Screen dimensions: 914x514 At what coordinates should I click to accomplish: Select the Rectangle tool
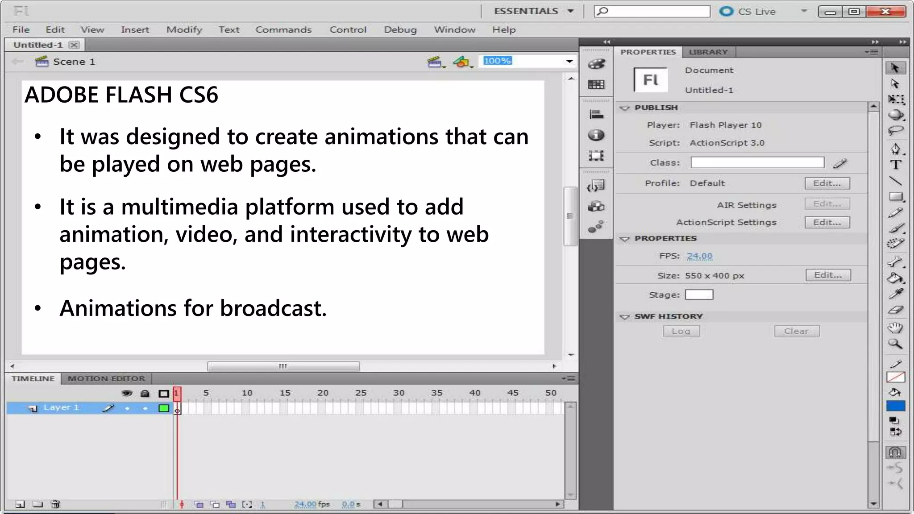point(896,197)
